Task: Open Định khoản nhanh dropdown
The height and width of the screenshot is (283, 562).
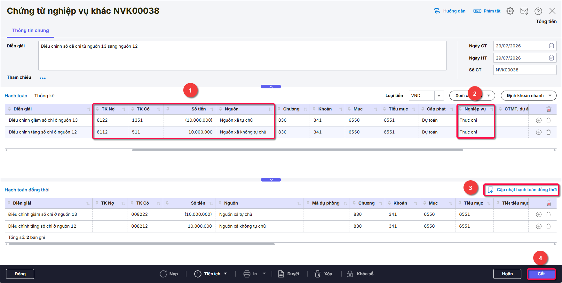Action: (528, 96)
